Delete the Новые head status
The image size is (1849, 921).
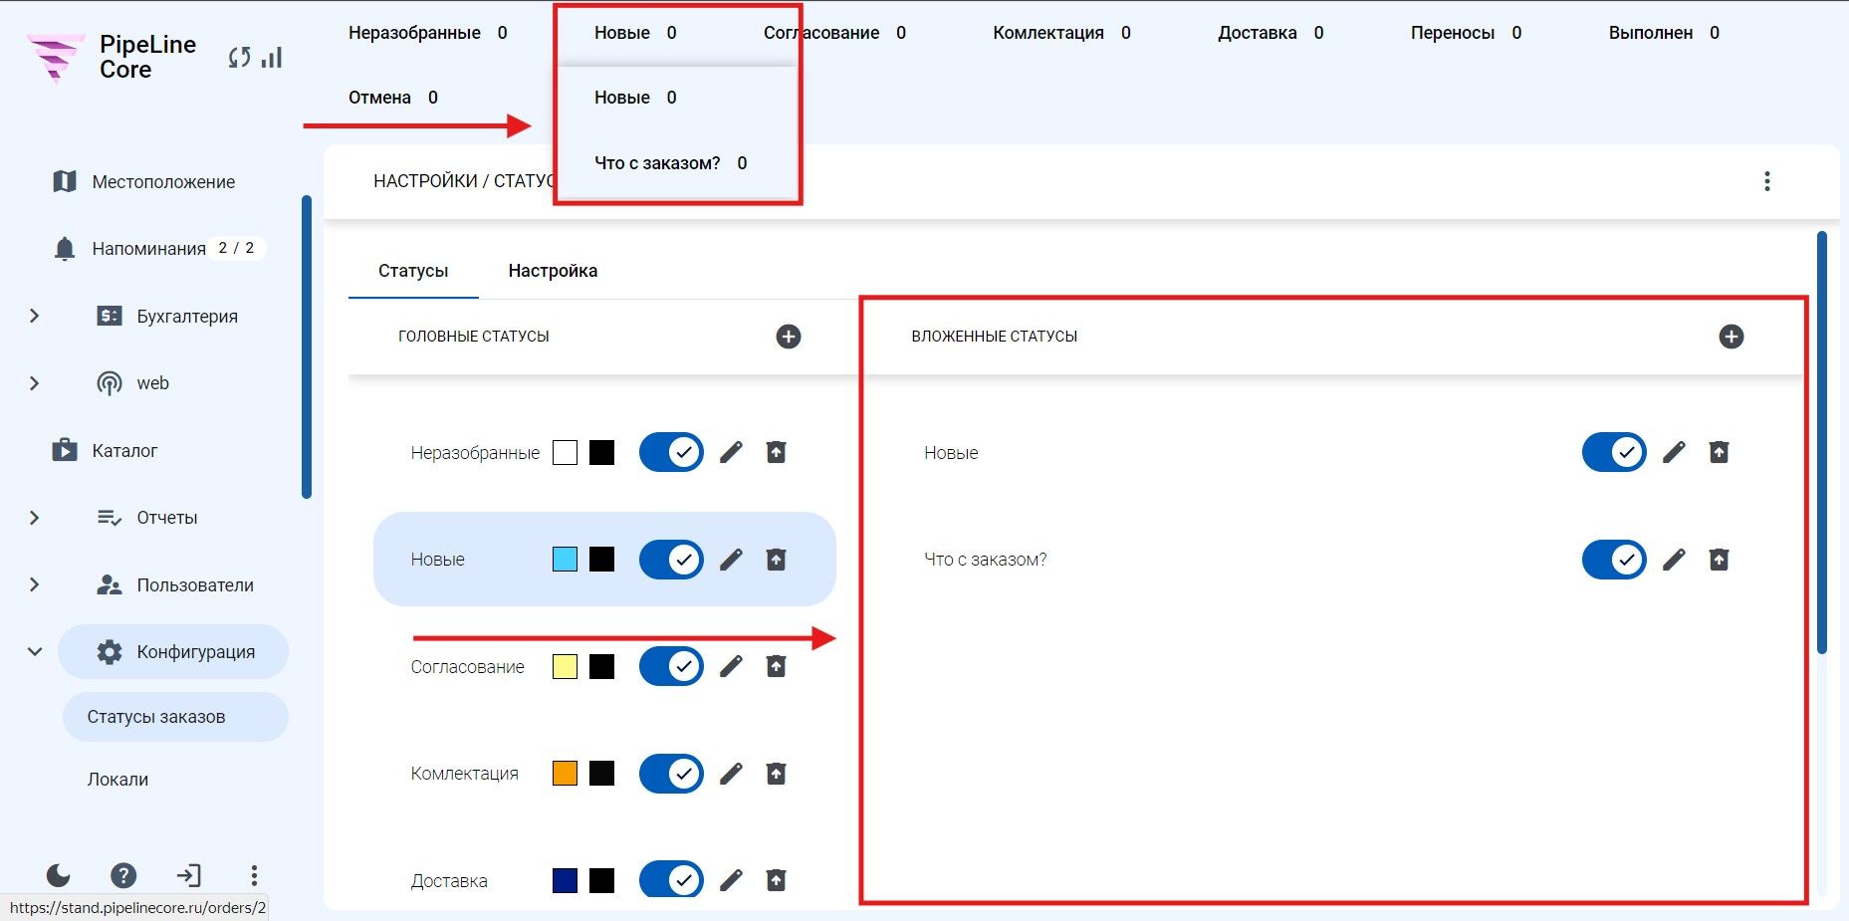777,560
